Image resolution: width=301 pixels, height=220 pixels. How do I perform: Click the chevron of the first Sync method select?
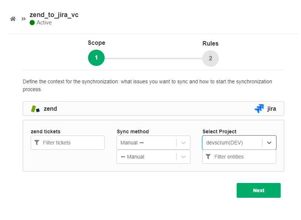coord(183,143)
